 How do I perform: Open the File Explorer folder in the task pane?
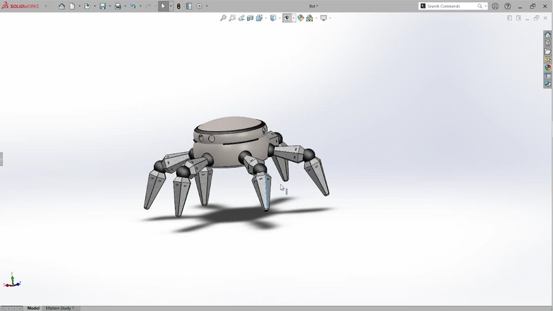[x=548, y=51]
